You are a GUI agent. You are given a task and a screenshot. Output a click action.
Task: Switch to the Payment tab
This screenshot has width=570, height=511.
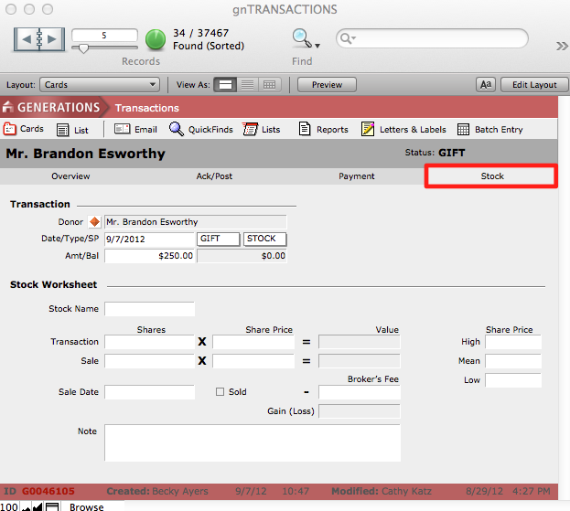356,176
